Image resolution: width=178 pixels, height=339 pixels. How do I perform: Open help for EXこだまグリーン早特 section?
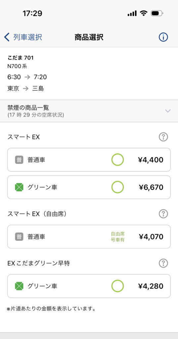coord(163,263)
